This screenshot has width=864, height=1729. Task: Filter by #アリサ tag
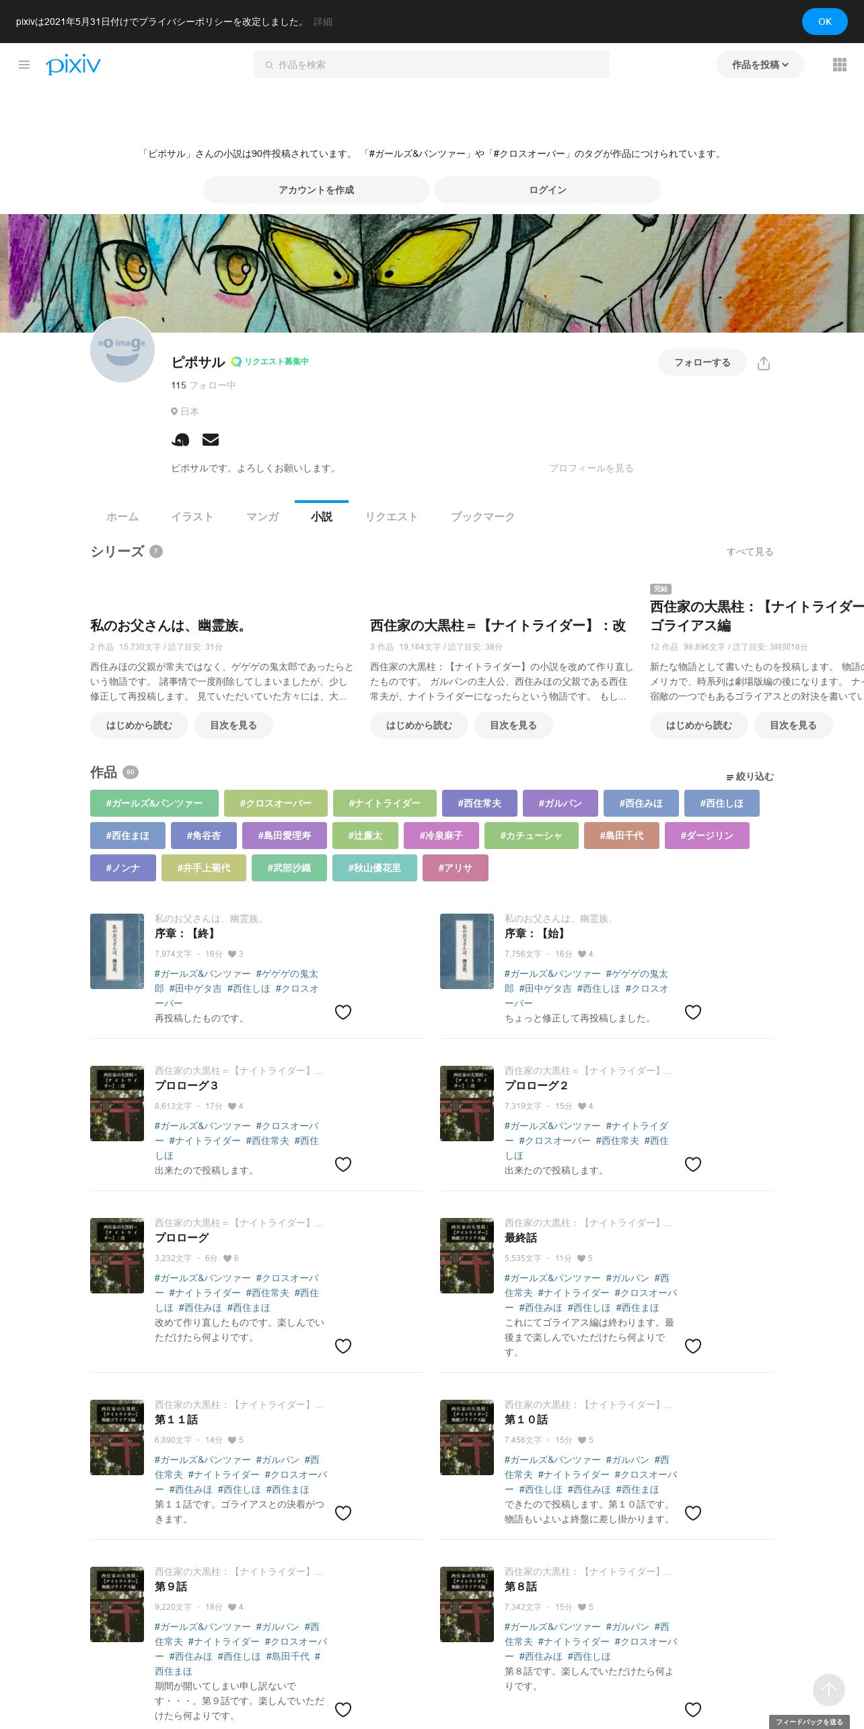coord(456,868)
